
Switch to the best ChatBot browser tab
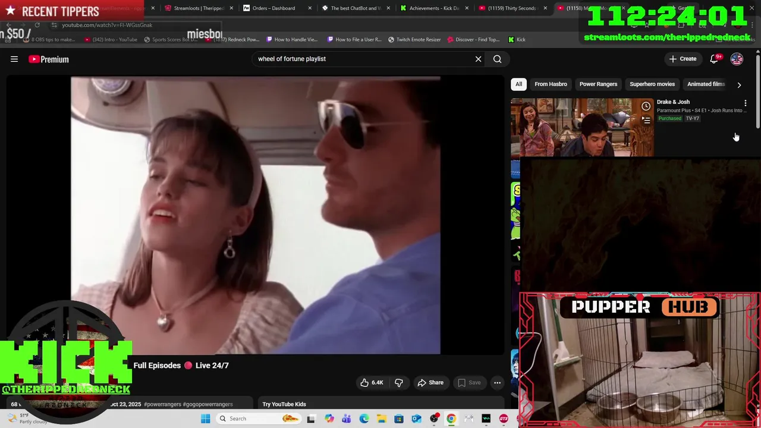point(352,8)
